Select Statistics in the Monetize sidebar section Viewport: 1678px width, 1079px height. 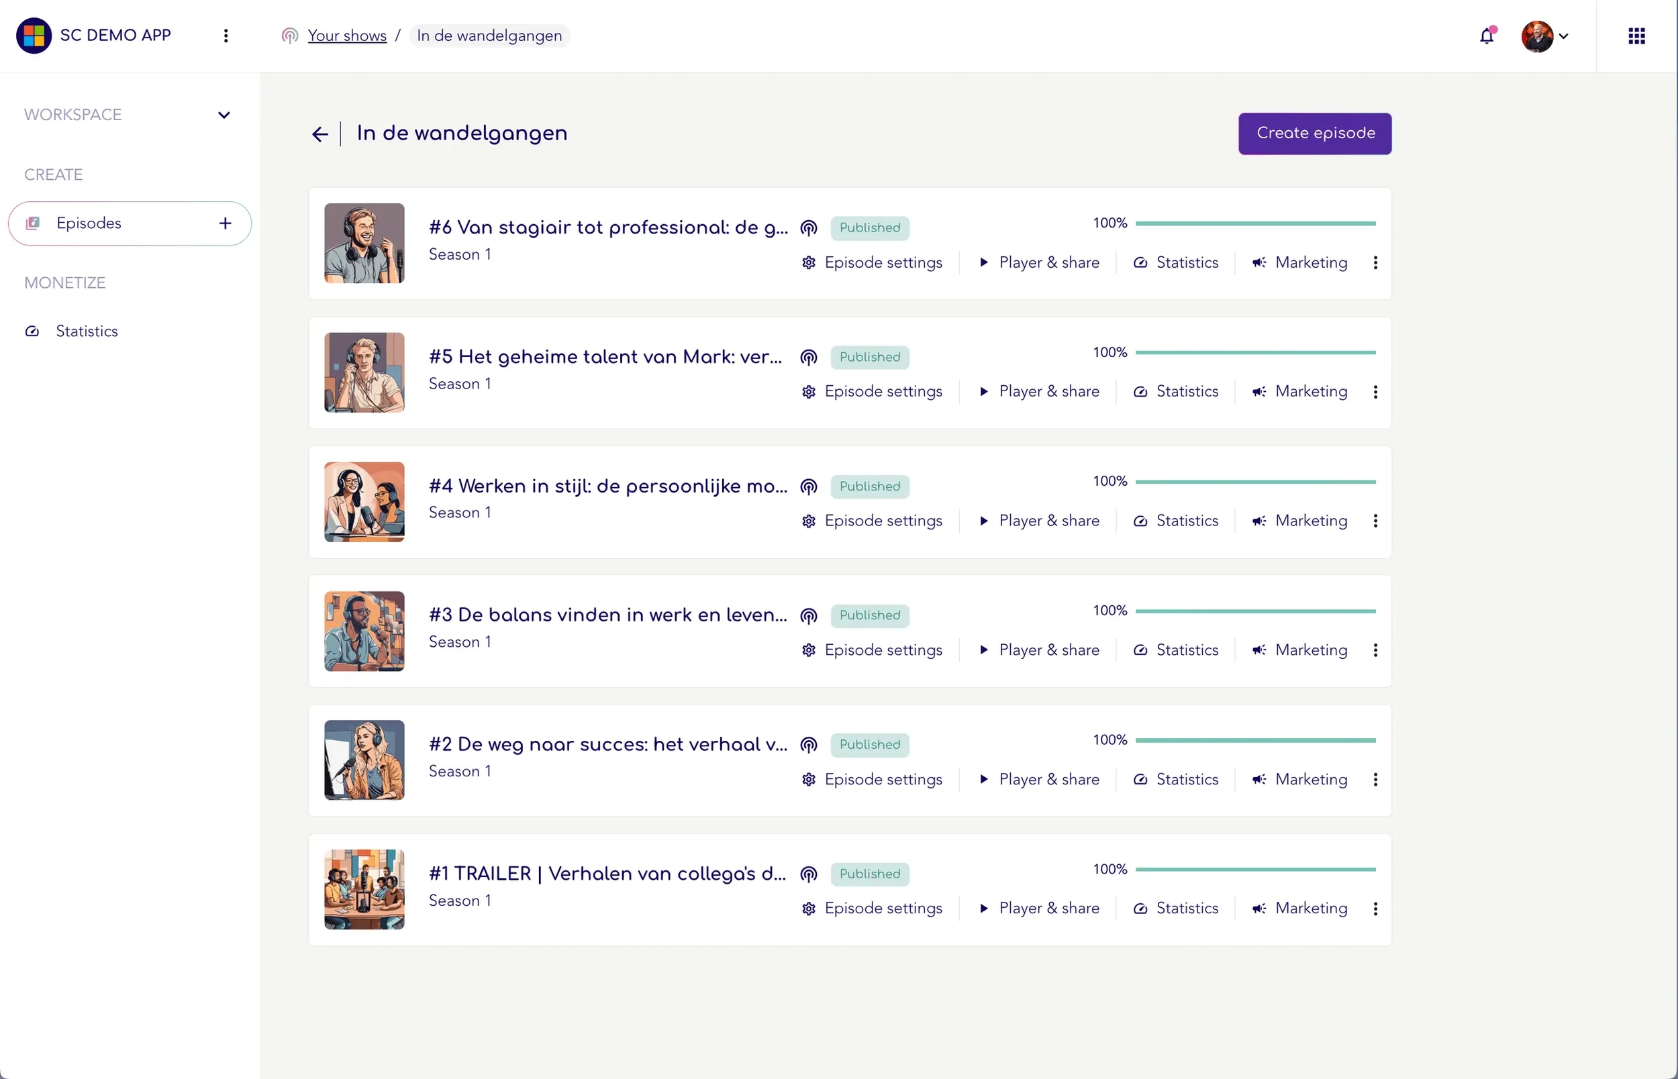tap(86, 331)
